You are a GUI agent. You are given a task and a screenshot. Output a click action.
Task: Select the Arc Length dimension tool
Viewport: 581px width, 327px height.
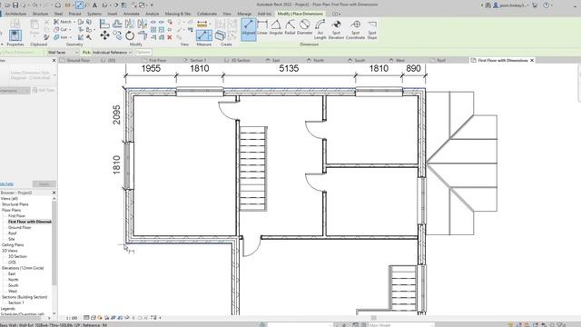320,29
